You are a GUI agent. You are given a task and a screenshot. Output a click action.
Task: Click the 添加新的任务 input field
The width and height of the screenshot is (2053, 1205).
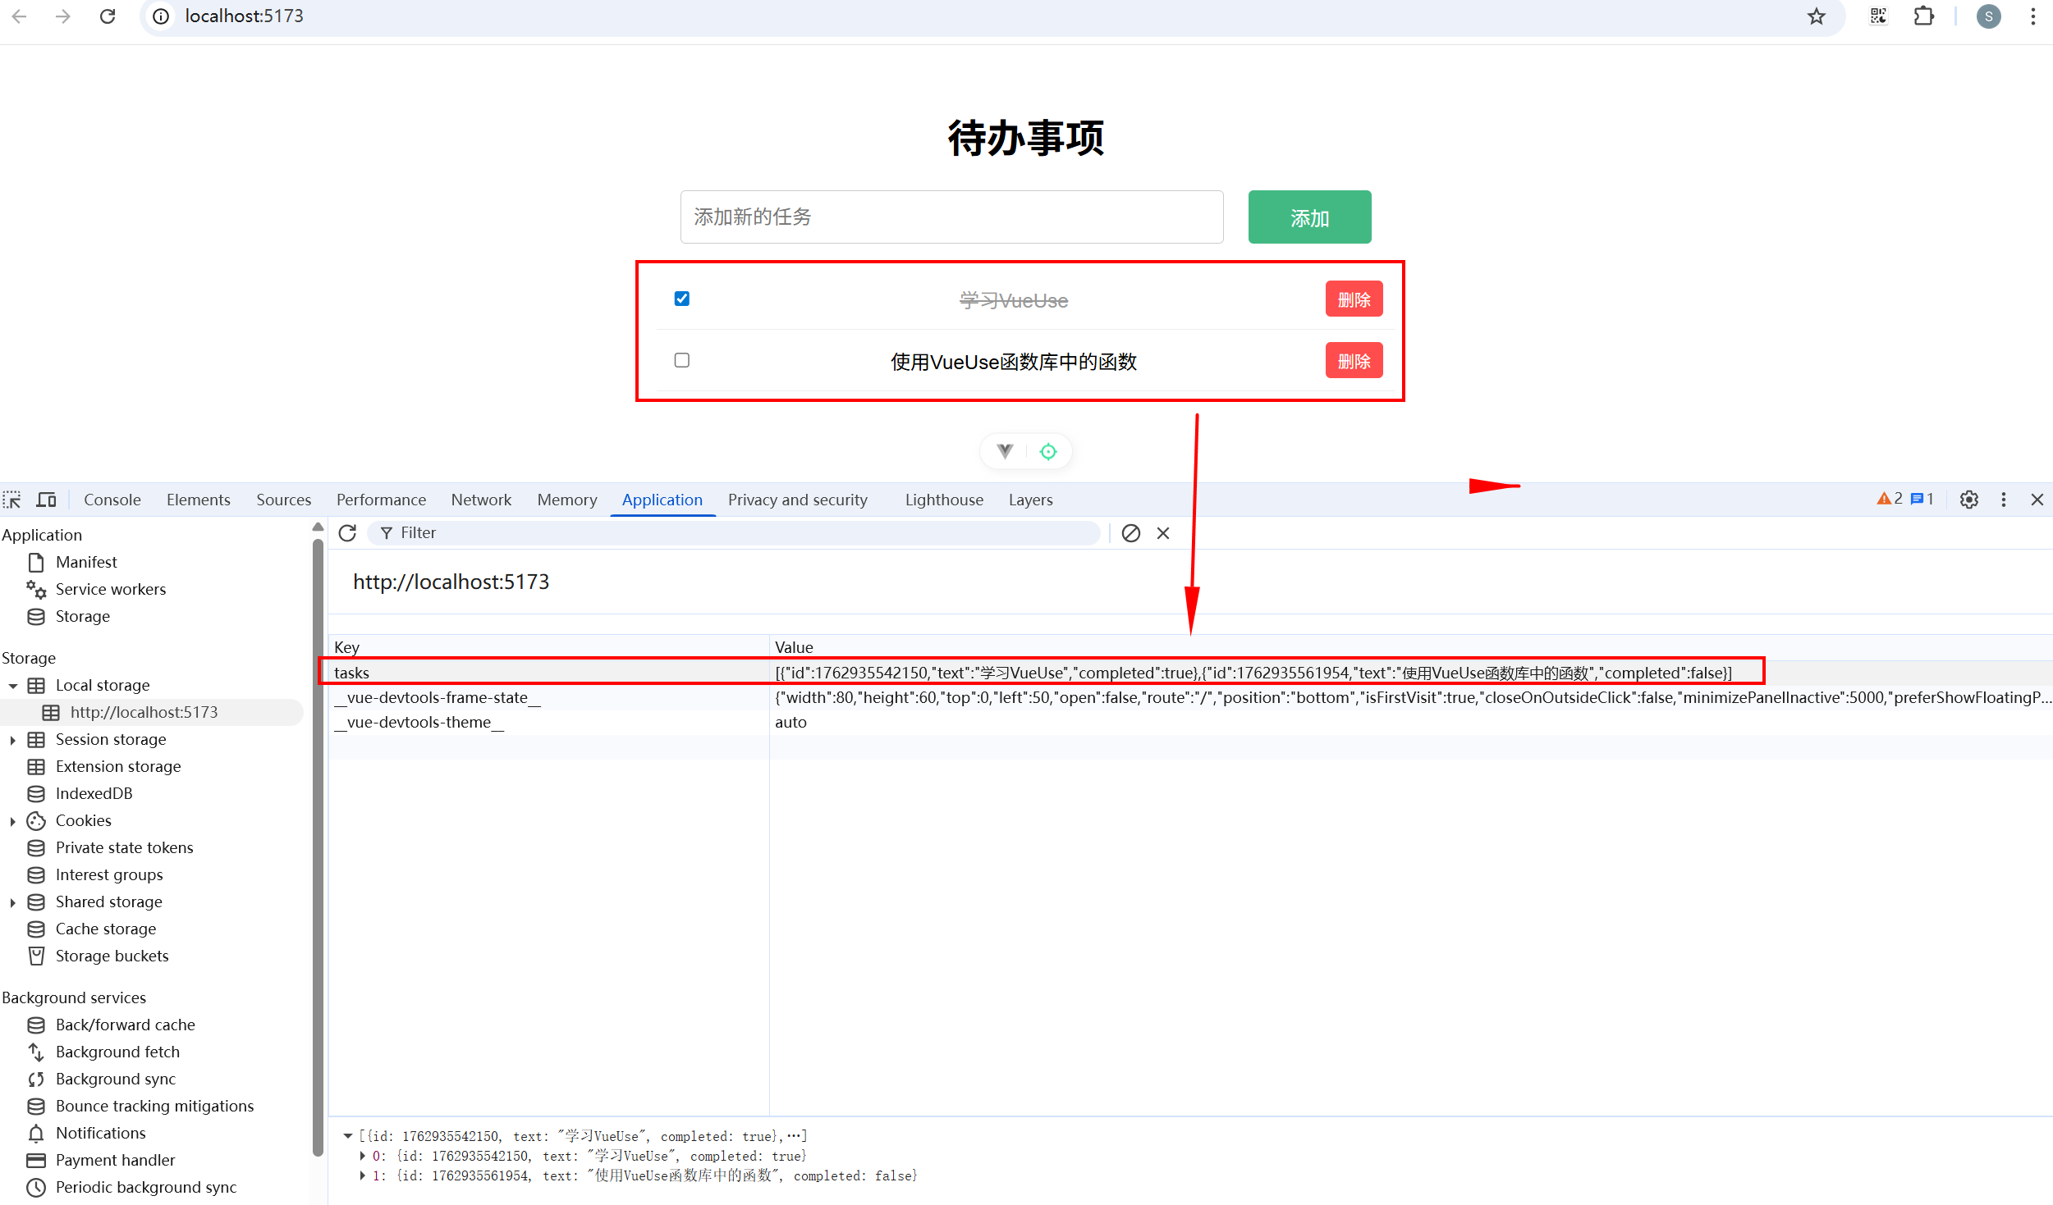pos(951,217)
